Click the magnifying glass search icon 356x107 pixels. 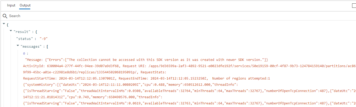(5, 16)
